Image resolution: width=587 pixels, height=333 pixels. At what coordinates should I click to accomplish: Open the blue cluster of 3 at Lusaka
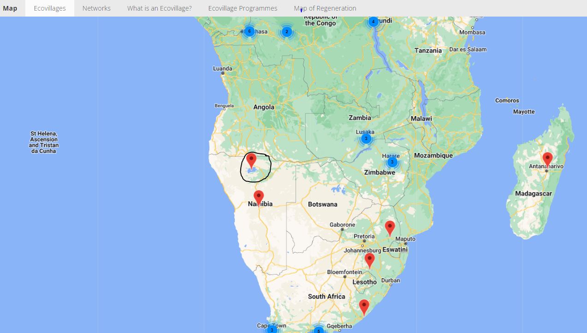point(366,138)
